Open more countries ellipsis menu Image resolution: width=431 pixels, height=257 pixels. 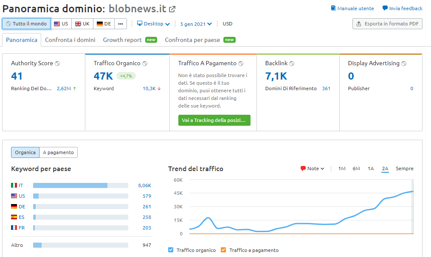[121, 24]
